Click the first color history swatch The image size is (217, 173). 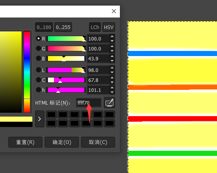coord(51,115)
